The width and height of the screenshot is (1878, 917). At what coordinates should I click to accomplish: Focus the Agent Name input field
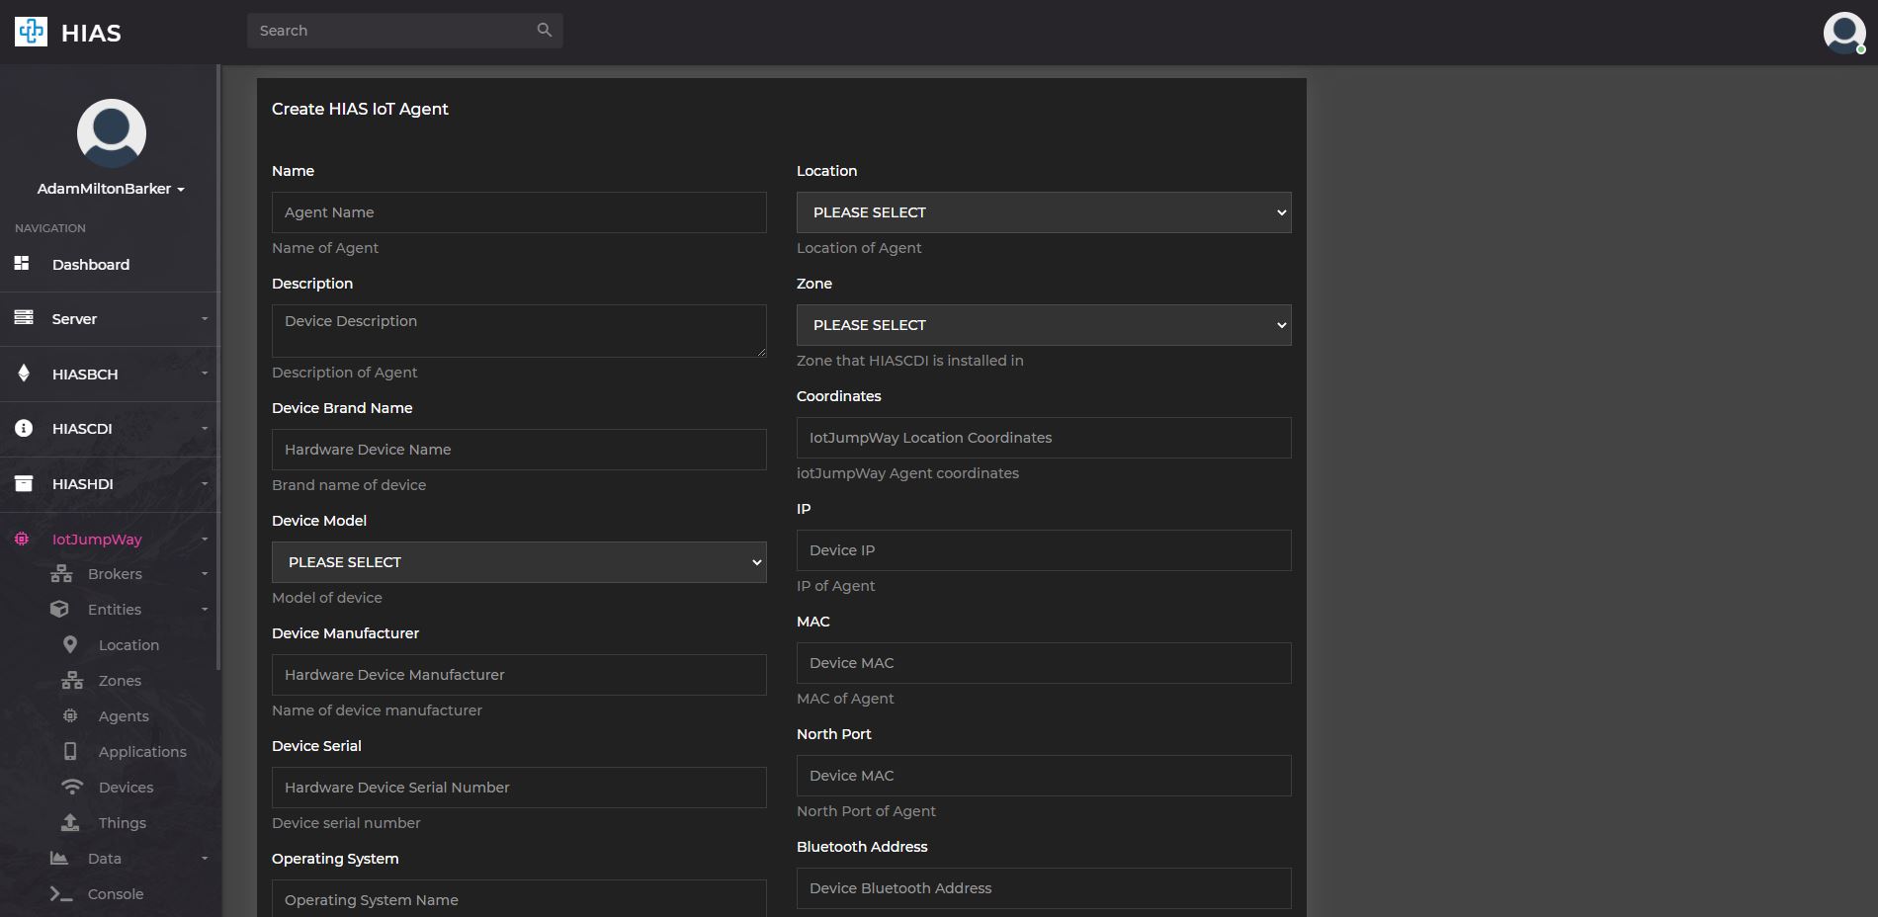(x=519, y=212)
